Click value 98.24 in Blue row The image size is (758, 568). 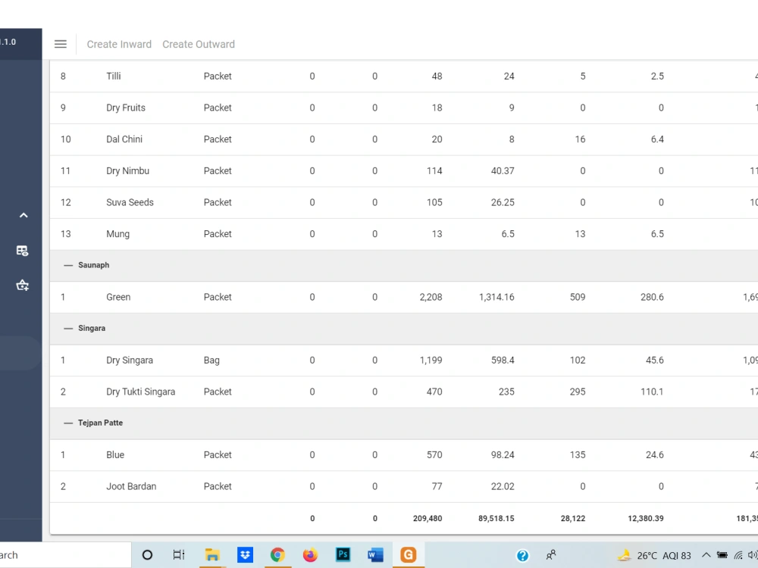[x=503, y=455]
